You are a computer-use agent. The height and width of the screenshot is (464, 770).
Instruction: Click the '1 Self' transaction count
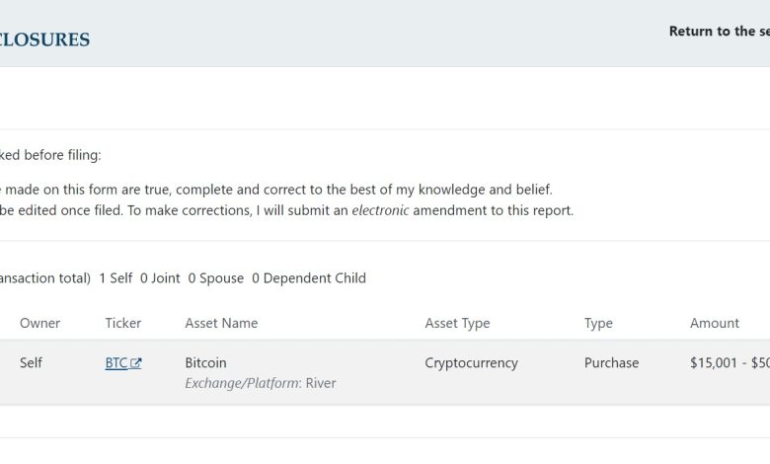115,278
